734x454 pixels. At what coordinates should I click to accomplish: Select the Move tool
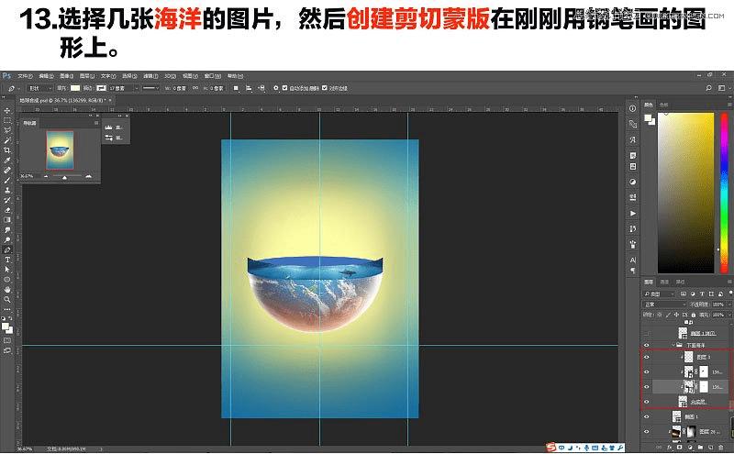coord(7,110)
